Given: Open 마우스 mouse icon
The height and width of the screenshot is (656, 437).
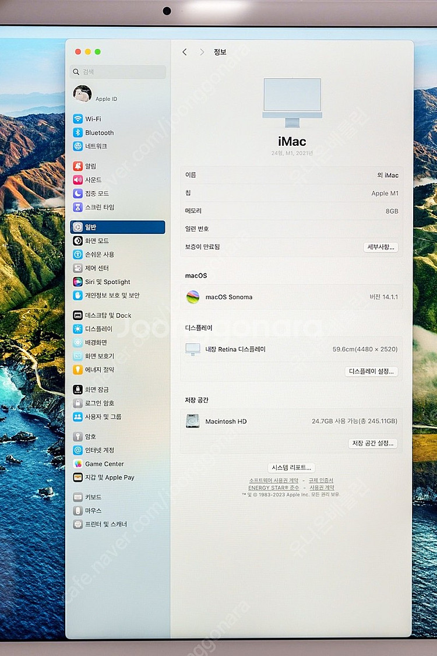Looking at the screenshot, I should pos(77,511).
